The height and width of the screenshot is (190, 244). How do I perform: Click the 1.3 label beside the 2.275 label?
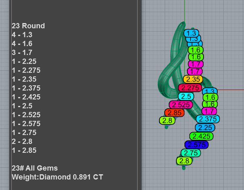pos(210,91)
